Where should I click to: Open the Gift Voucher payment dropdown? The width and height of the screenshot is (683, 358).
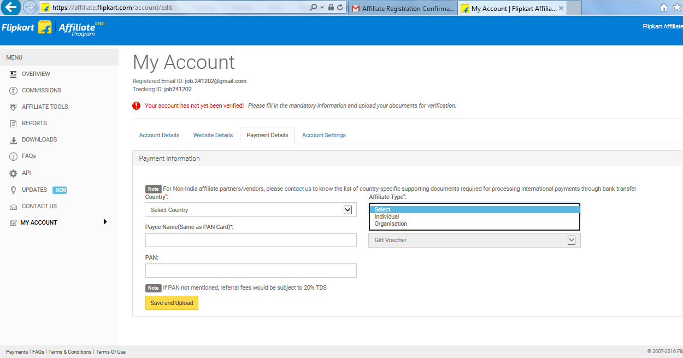point(474,240)
